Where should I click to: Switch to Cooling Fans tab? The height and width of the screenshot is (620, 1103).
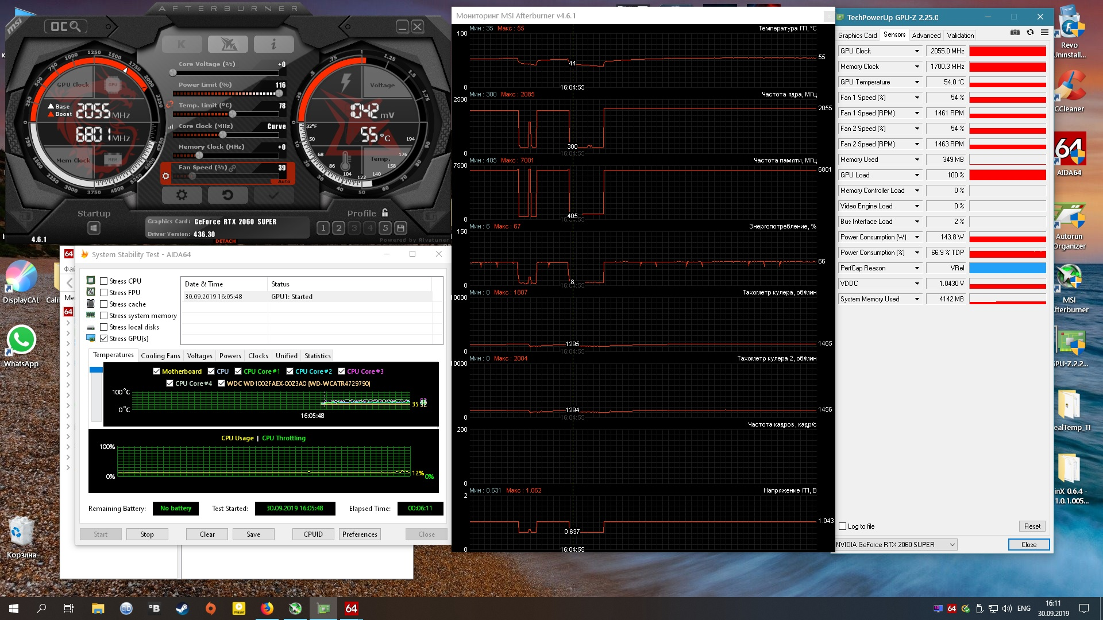[x=160, y=356]
